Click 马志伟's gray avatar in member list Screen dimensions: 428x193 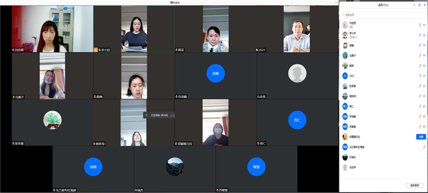coord(345,167)
